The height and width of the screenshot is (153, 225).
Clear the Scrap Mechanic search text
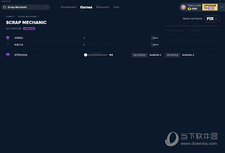pyautogui.click(x=47, y=7)
